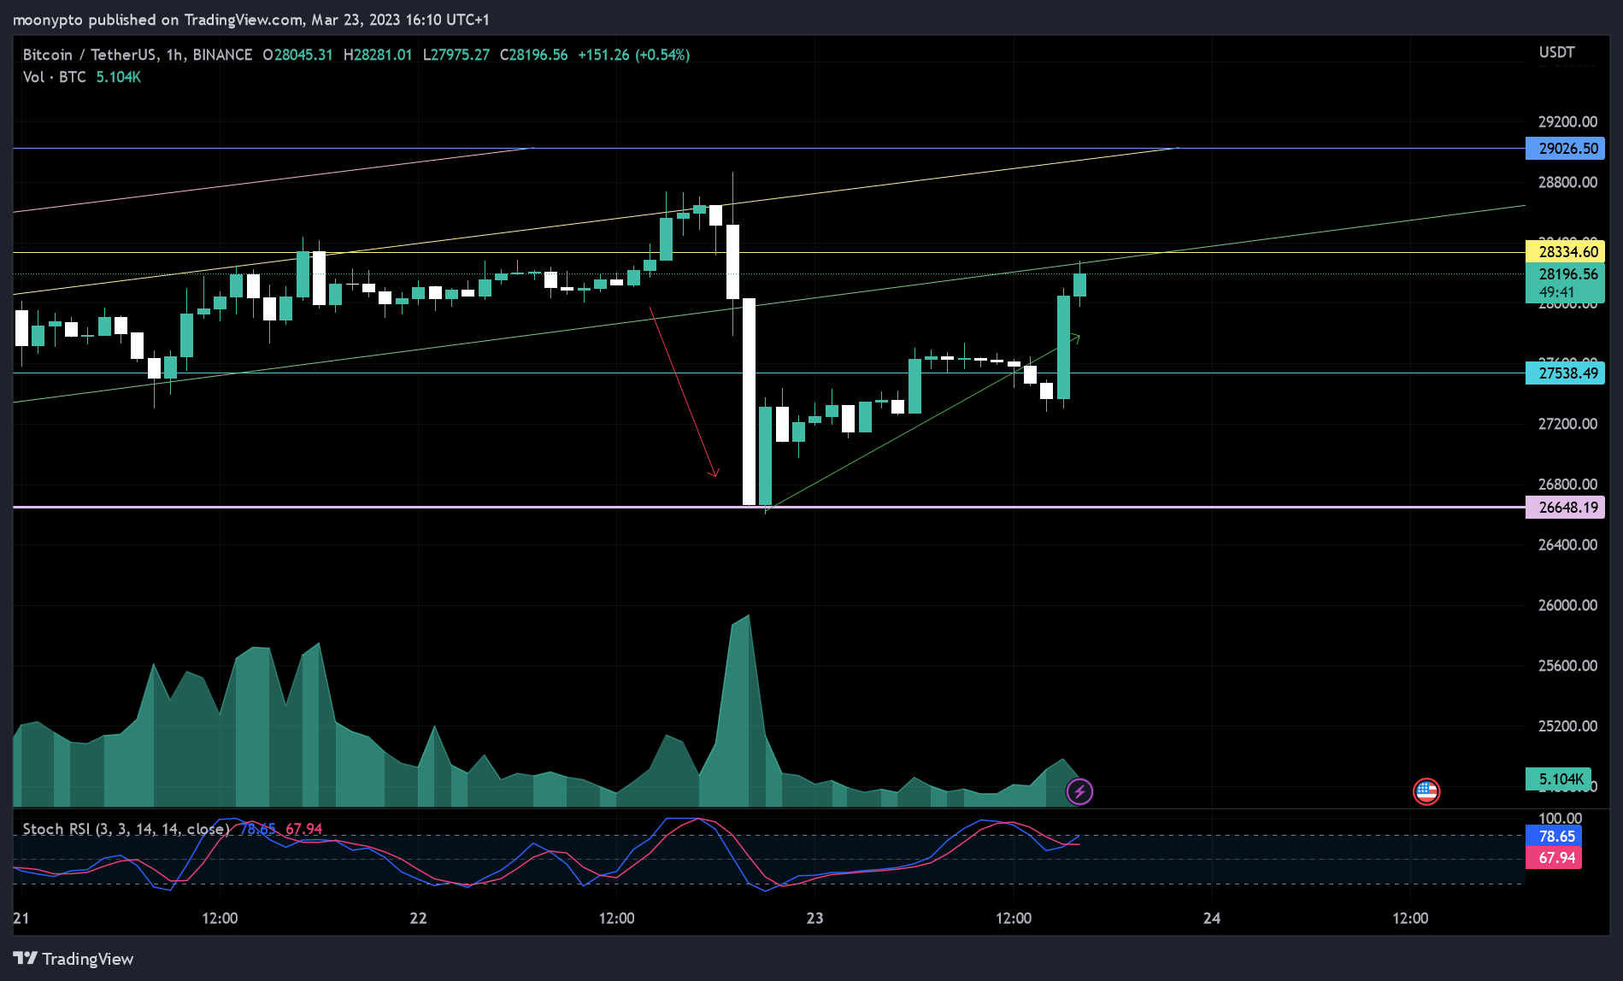Click the 29026.50 blue price label
Screen dimensions: 1623x981
pos(1566,149)
